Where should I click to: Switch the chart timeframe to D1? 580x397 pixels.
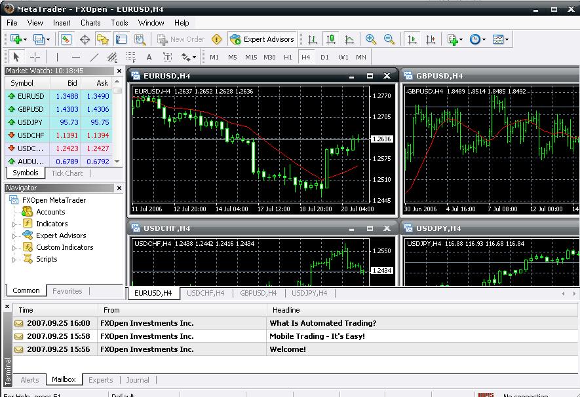tap(324, 57)
